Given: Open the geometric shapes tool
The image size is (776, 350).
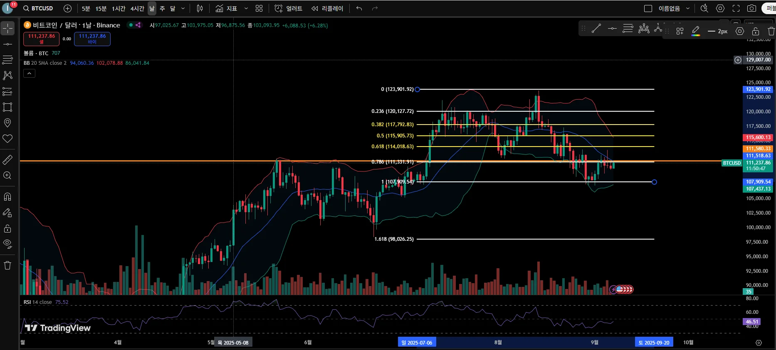Looking at the screenshot, I should coord(7,107).
